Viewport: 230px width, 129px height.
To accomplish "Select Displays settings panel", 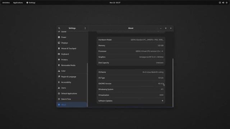I will coord(72,43).
